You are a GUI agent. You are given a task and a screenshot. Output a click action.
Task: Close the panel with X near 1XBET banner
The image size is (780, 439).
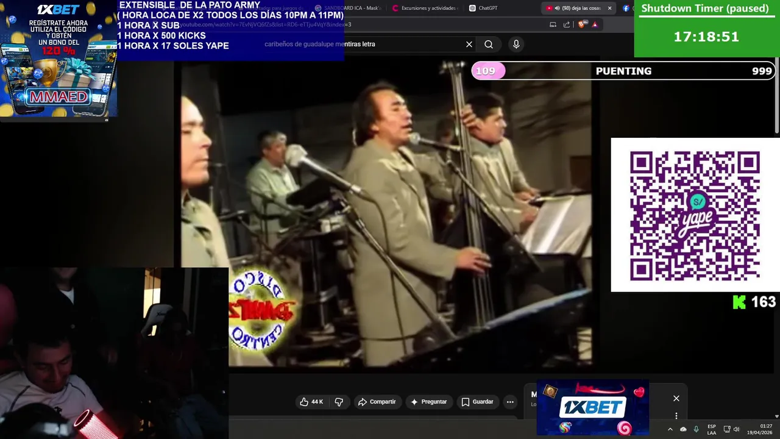point(676,398)
